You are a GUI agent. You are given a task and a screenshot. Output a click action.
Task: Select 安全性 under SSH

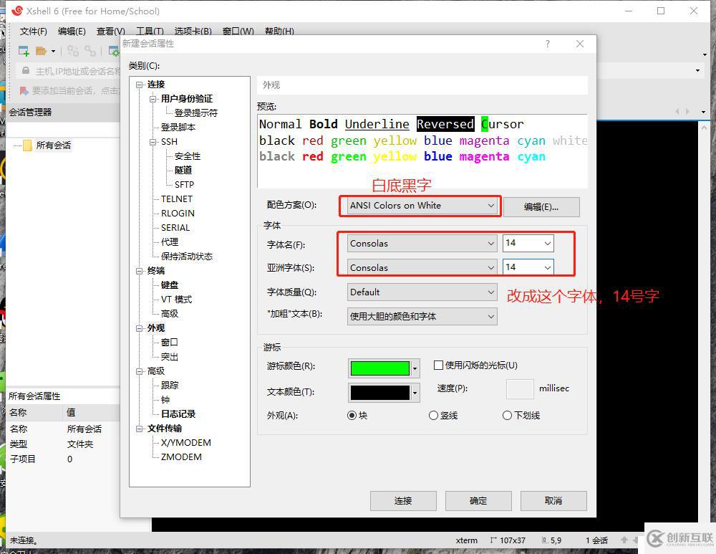pos(187,156)
